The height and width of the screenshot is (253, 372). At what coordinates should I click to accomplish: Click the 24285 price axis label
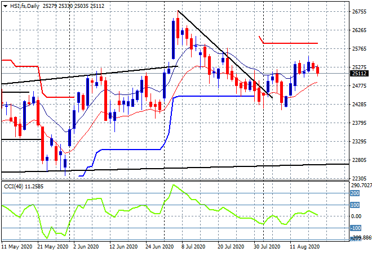pyautogui.click(x=359, y=104)
